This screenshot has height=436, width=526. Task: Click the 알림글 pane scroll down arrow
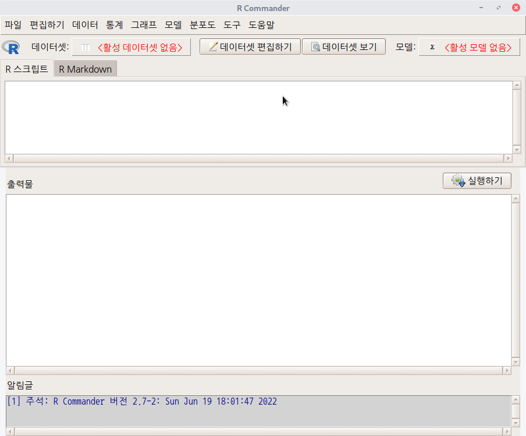tap(516, 423)
